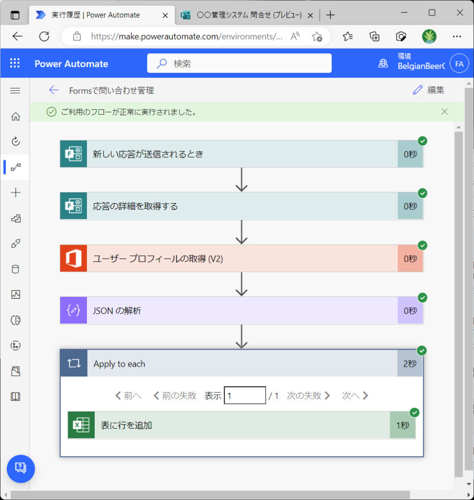Collapse the Apply to each loop header

coord(242,364)
